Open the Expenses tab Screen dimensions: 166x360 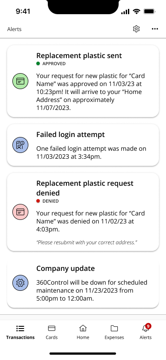coord(114,332)
